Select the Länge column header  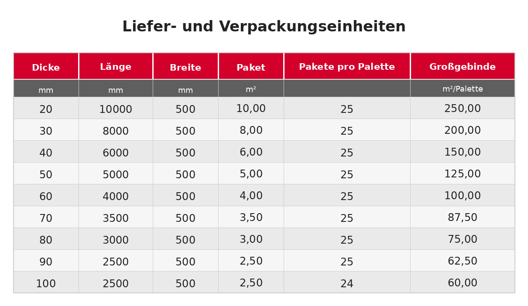pos(116,67)
